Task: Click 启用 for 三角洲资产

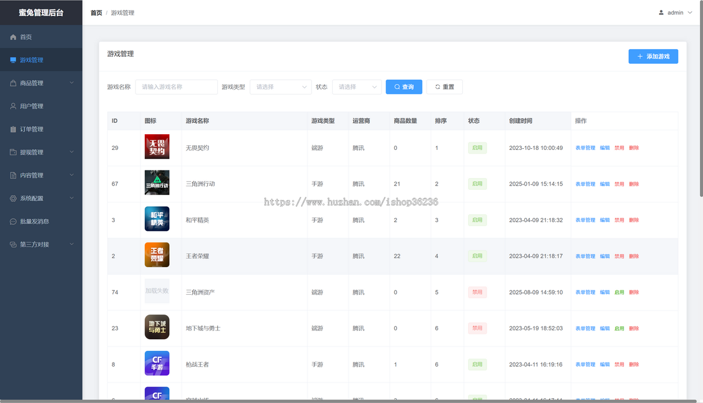Action: (x=619, y=292)
